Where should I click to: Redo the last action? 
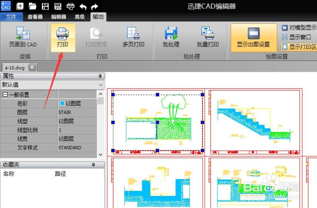click(x=94, y=7)
